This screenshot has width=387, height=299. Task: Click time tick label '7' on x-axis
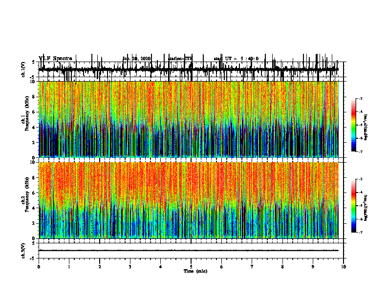pos(252,267)
